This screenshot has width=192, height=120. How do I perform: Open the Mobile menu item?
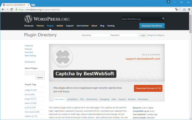60,26
